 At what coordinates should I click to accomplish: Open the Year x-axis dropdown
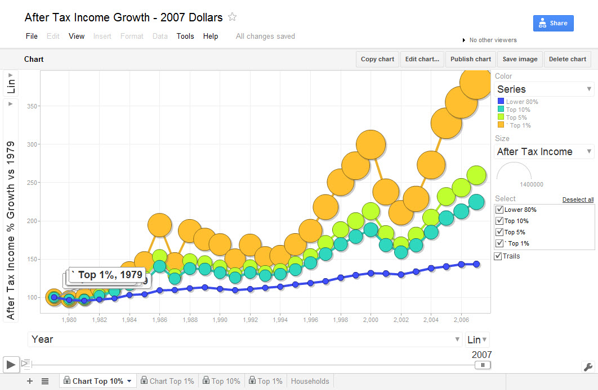245,339
